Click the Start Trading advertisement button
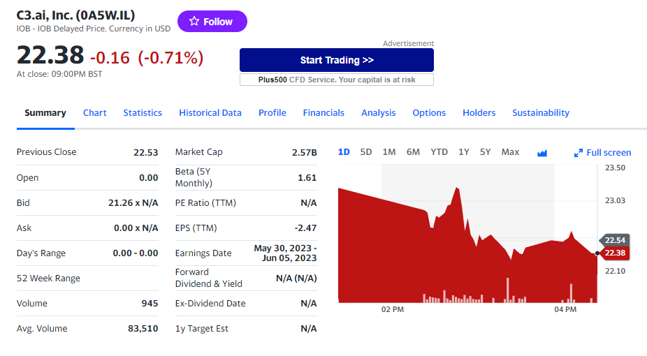The width and height of the screenshot is (647, 356). point(337,60)
